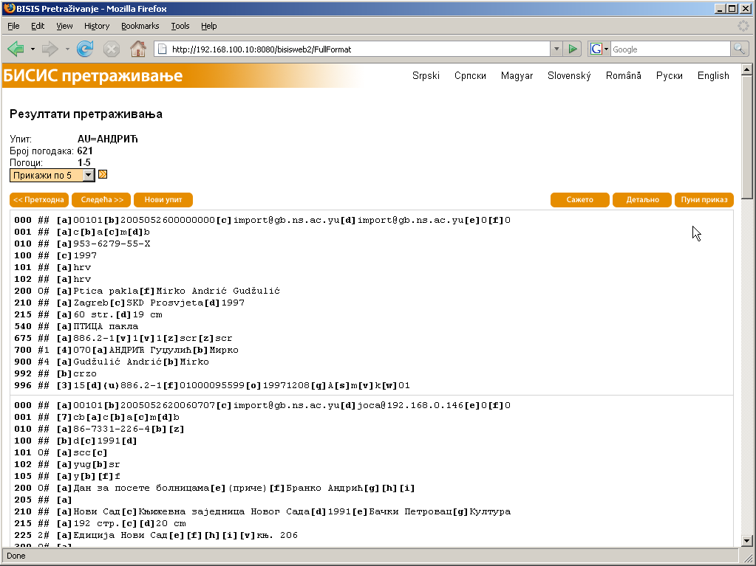Image resolution: width=756 pixels, height=566 pixels.
Task: Switch to Сажето summary view
Action: (580, 200)
